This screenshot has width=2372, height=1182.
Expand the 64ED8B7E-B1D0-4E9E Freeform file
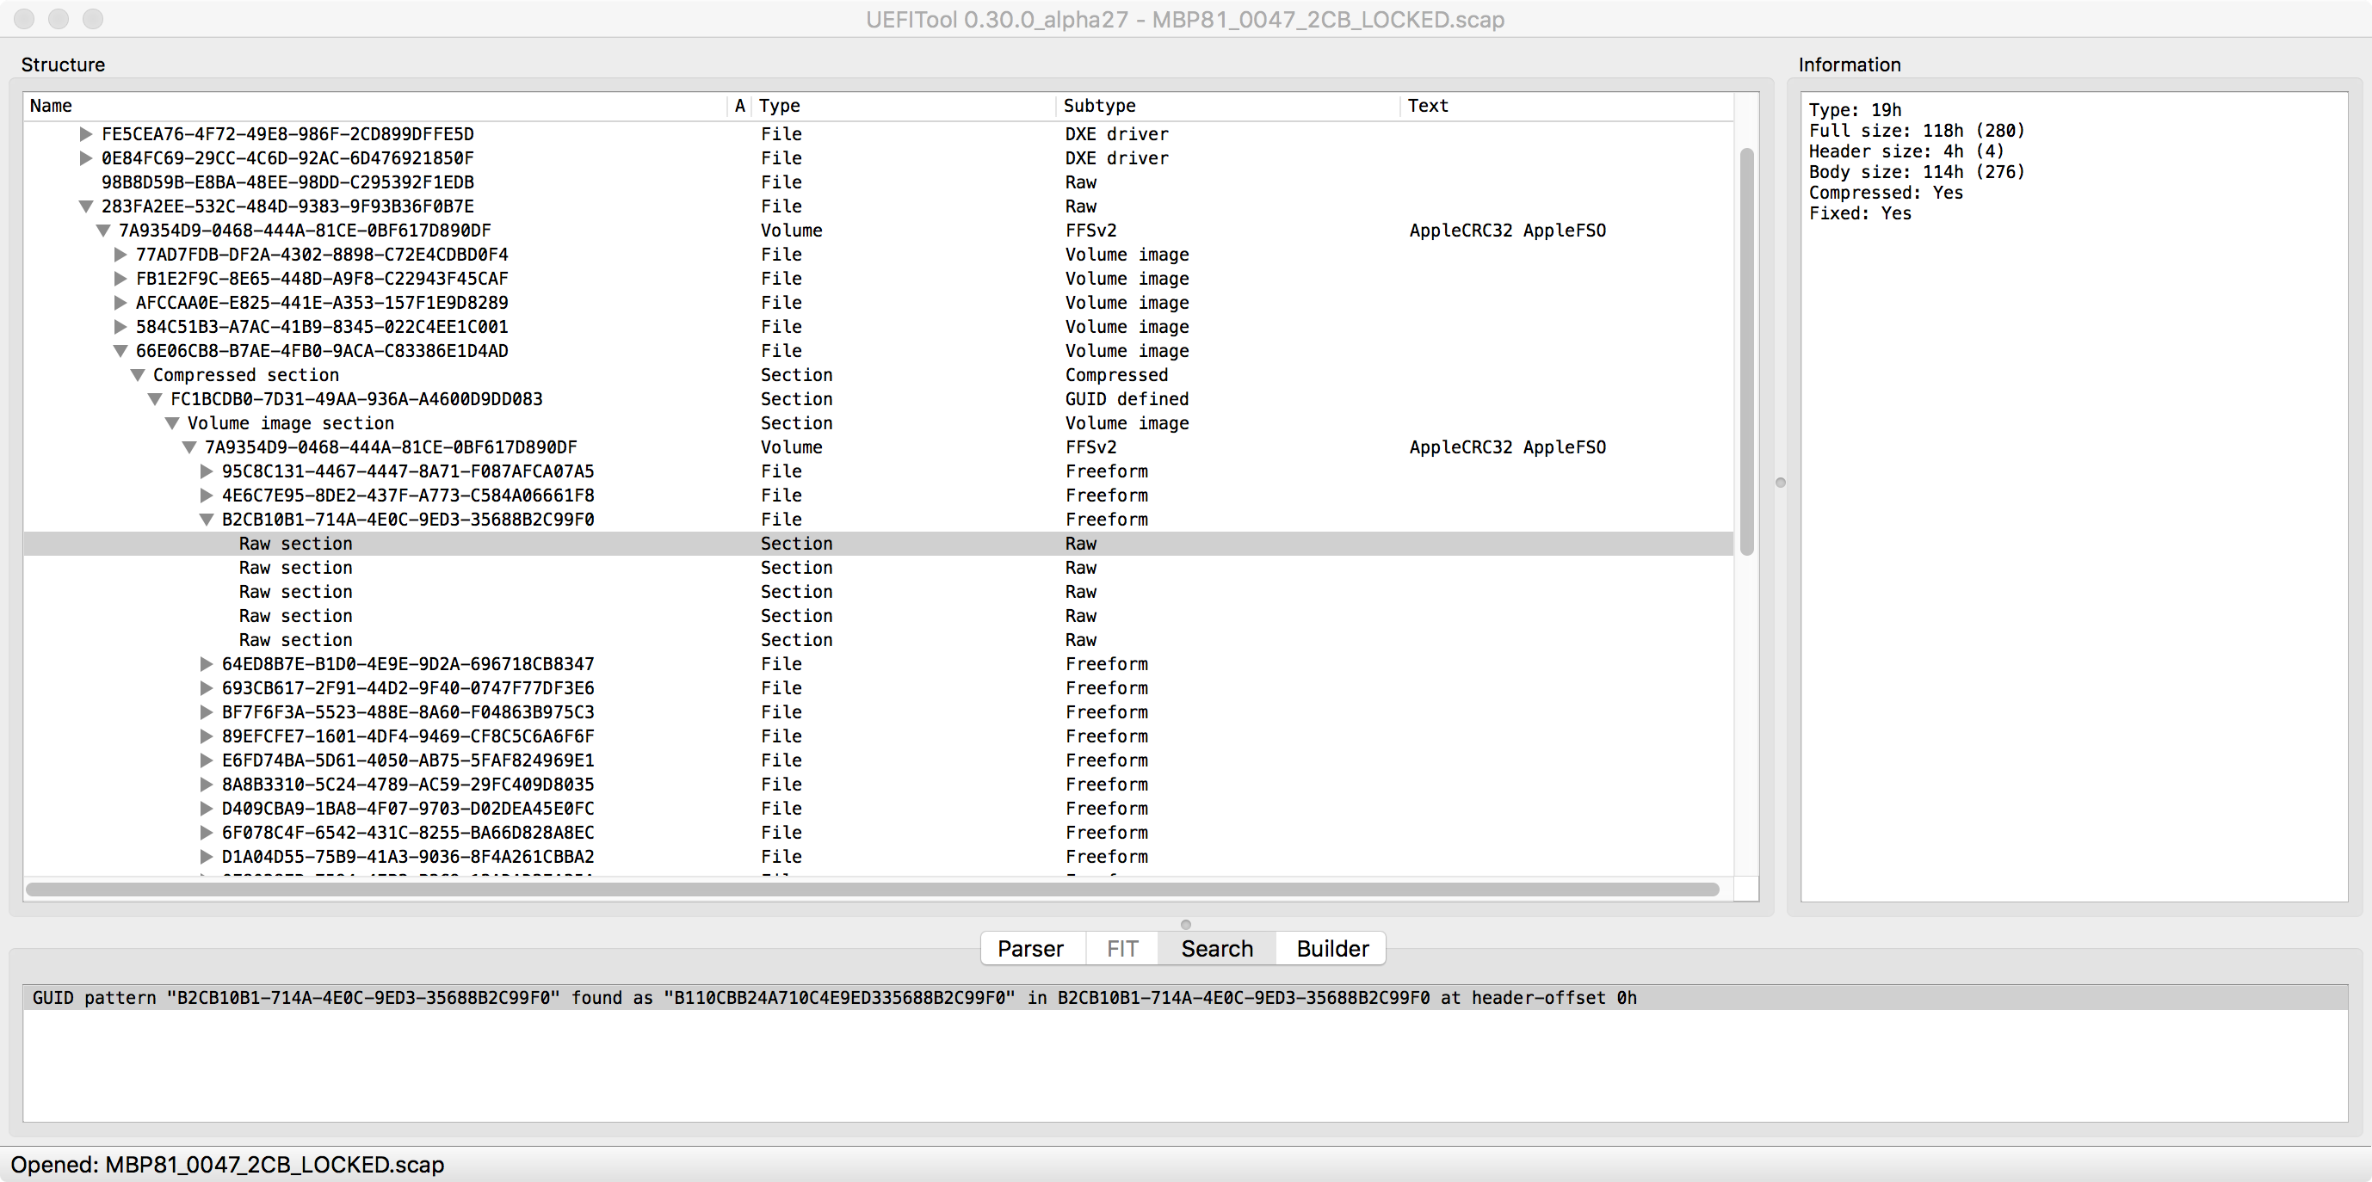[207, 664]
